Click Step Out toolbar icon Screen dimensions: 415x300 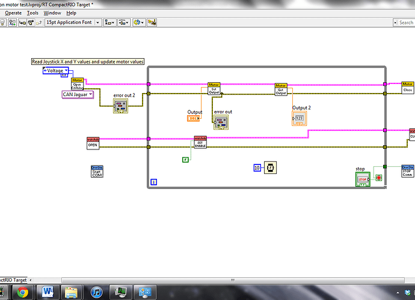point(39,23)
